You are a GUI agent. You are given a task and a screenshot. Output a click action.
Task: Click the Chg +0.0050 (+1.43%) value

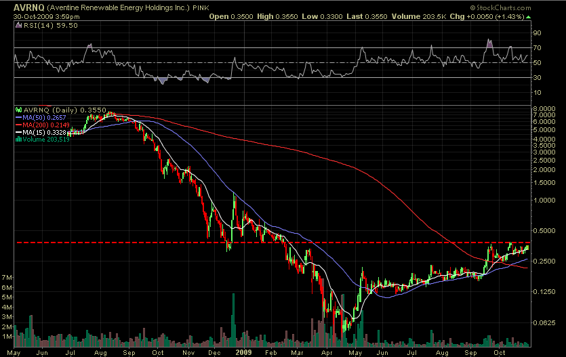pyautogui.click(x=487, y=16)
